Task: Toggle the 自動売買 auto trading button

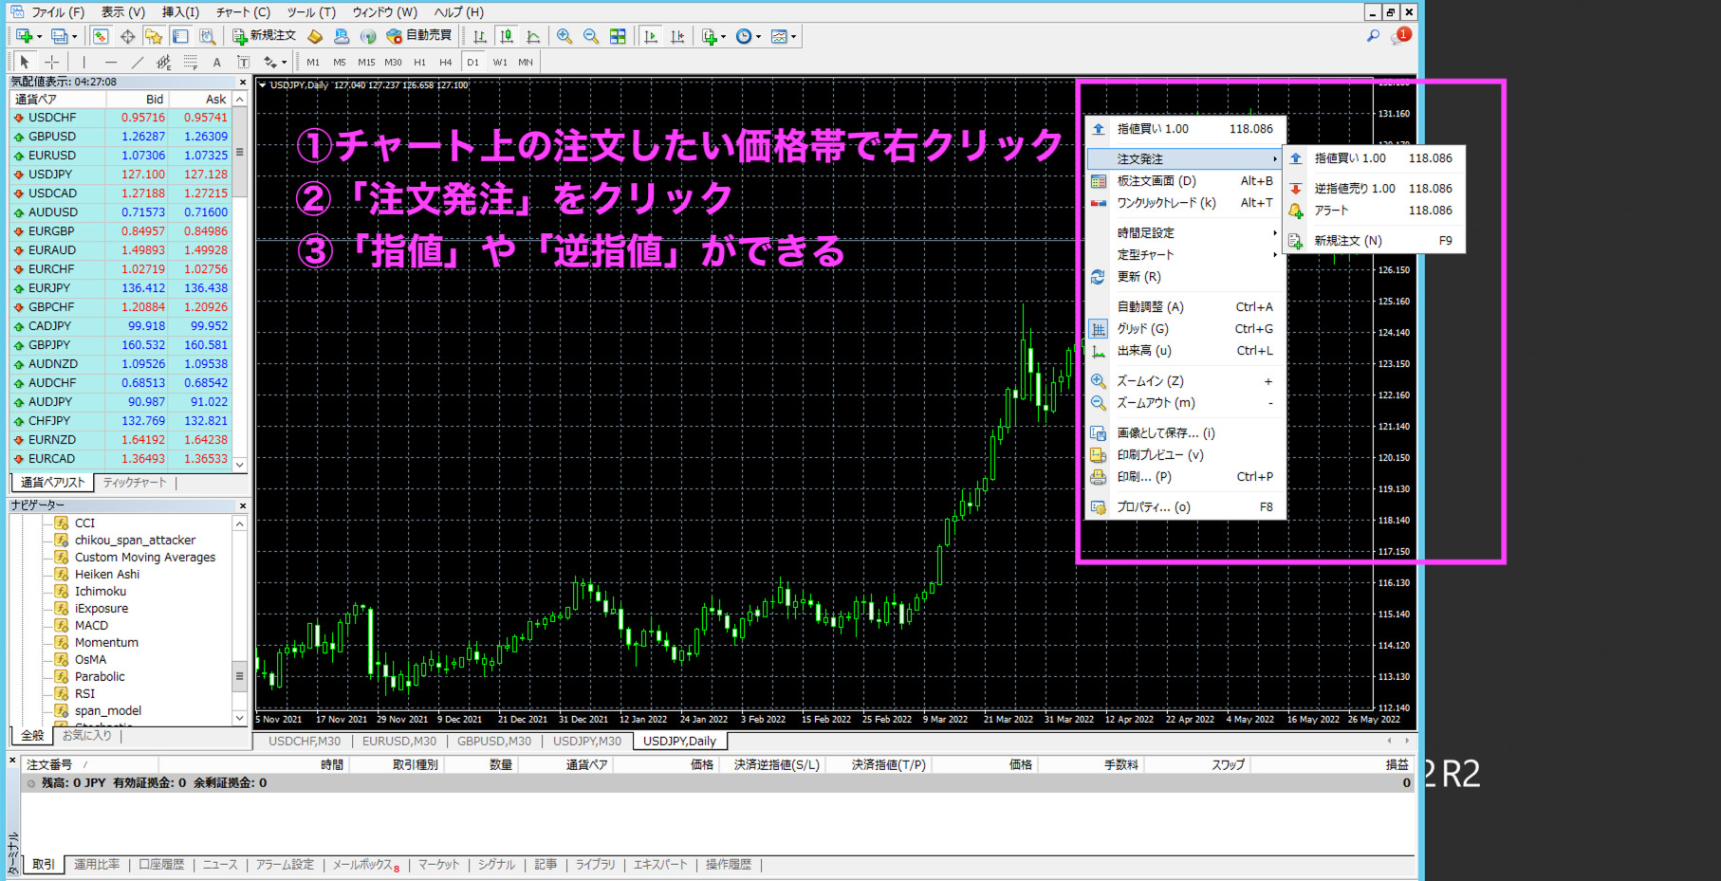Action: tap(418, 36)
